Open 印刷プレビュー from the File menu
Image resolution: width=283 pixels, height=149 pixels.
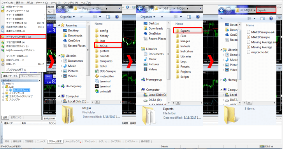[15, 60]
